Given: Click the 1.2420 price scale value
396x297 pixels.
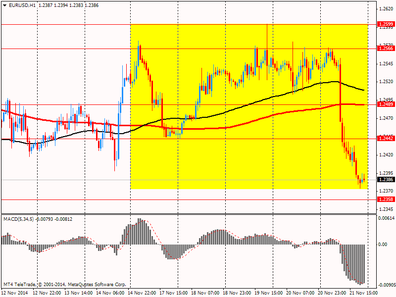Looking at the screenshot, I should coord(386,154).
